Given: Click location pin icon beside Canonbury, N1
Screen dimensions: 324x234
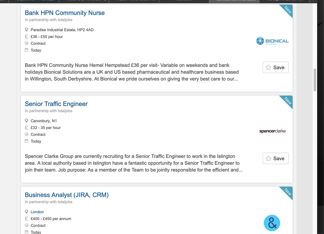Looking at the screenshot, I should (x=26, y=121).
